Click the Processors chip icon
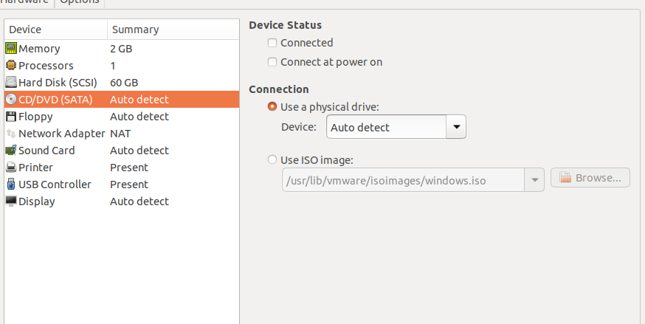 point(11,66)
